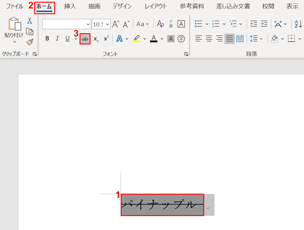Apply distributed alignment
The height and width of the screenshot is (230, 304).
[240, 39]
